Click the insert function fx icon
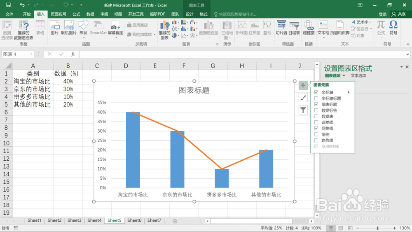Screen dimensions: 412x232 coord(73,54)
